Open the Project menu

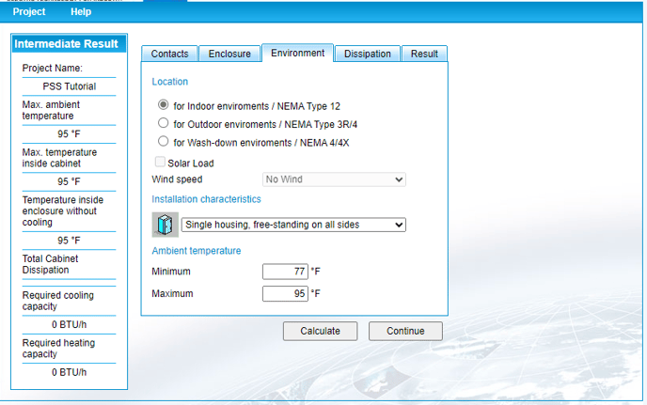[x=29, y=11]
